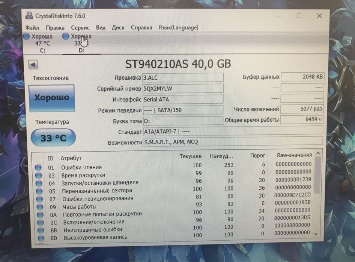The image size is (355, 262).
Task: Maximize the CrystalDiskInfo window
Action: (x=299, y=16)
